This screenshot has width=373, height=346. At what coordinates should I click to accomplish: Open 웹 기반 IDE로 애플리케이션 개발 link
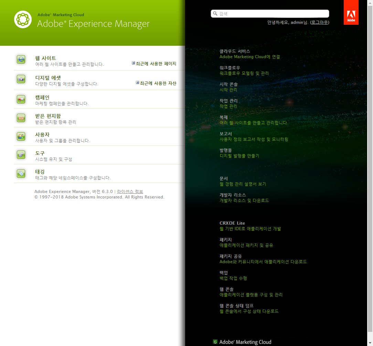click(x=250, y=229)
